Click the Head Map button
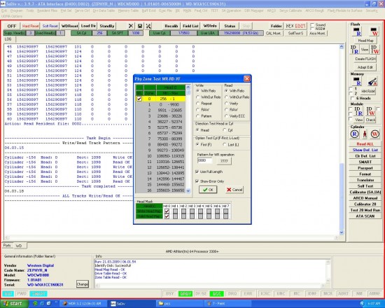The image size is (385, 308). tap(365, 41)
